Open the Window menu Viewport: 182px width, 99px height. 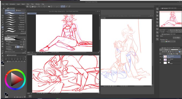click(x=37, y=4)
